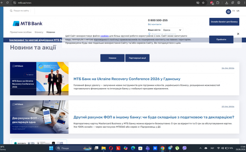Open Dropbox from taskbar
The image size is (246, 152).
(x=155, y=148)
